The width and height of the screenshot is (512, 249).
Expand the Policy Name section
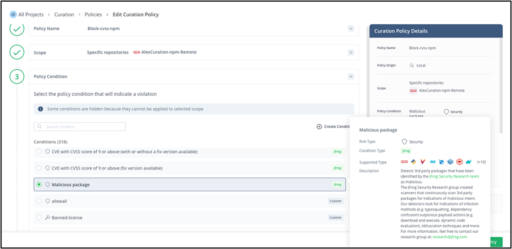pyautogui.click(x=351, y=29)
